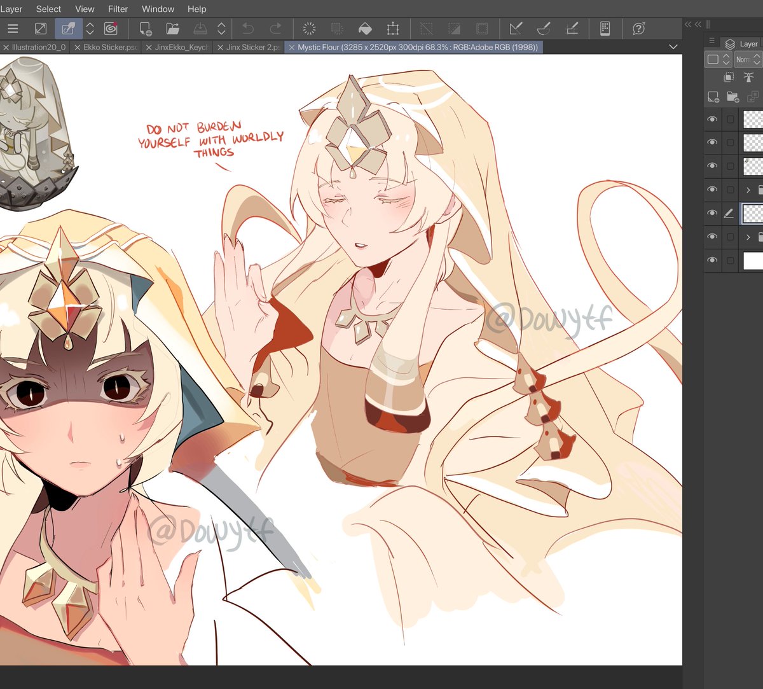Click the fit-canvas diagonal arrow icon
The image size is (763, 689).
(40, 29)
